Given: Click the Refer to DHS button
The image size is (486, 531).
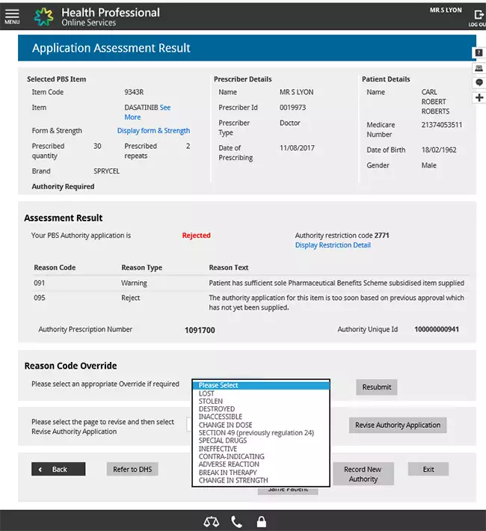Looking at the screenshot, I should point(131,469).
